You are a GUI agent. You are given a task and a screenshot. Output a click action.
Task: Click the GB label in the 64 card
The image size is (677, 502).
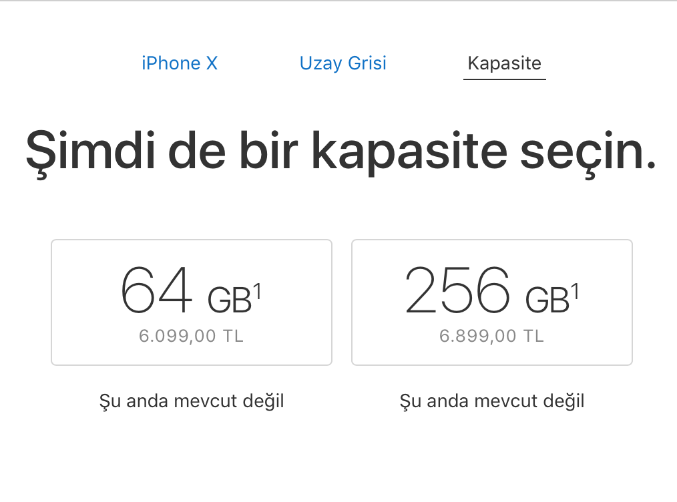click(229, 300)
